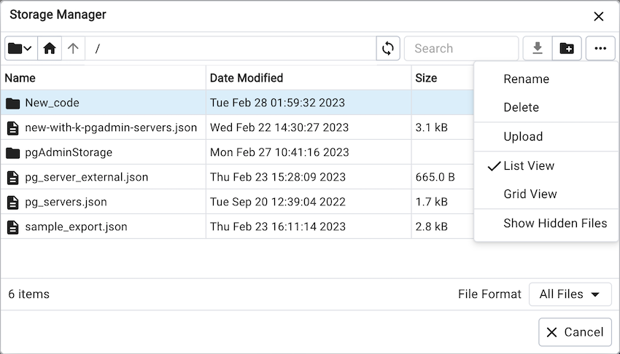The width and height of the screenshot is (620, 354).
Task: Select the pgAdminStorage folder icon
Action: click(13, 153)
